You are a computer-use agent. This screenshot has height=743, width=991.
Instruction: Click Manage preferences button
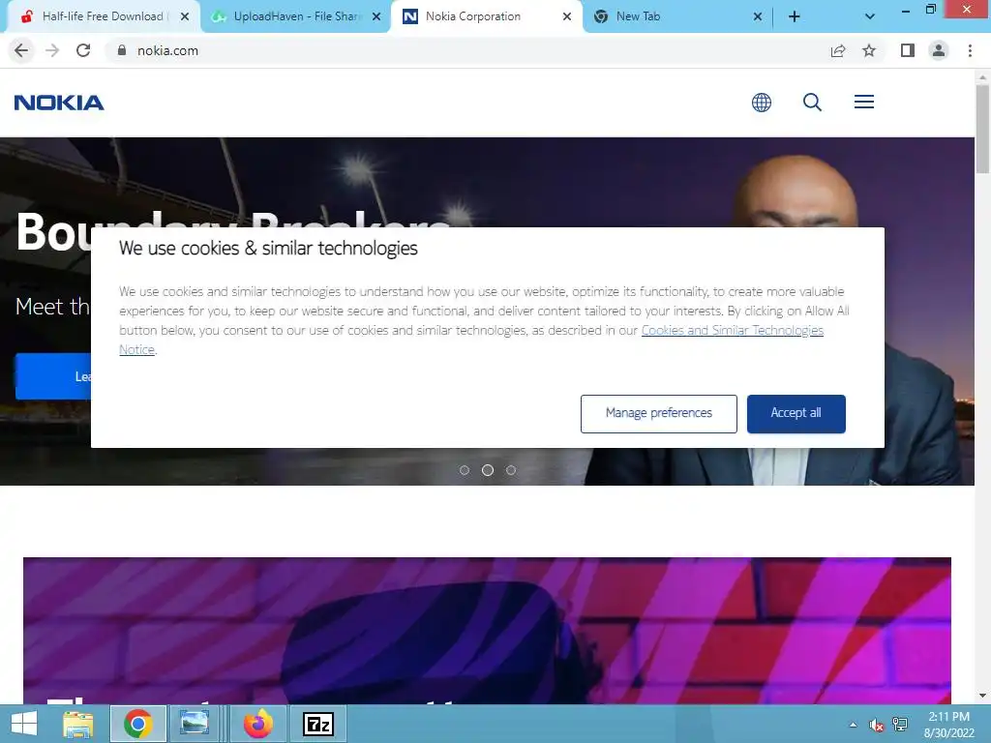pyautogui.click(x=658, y=414)
